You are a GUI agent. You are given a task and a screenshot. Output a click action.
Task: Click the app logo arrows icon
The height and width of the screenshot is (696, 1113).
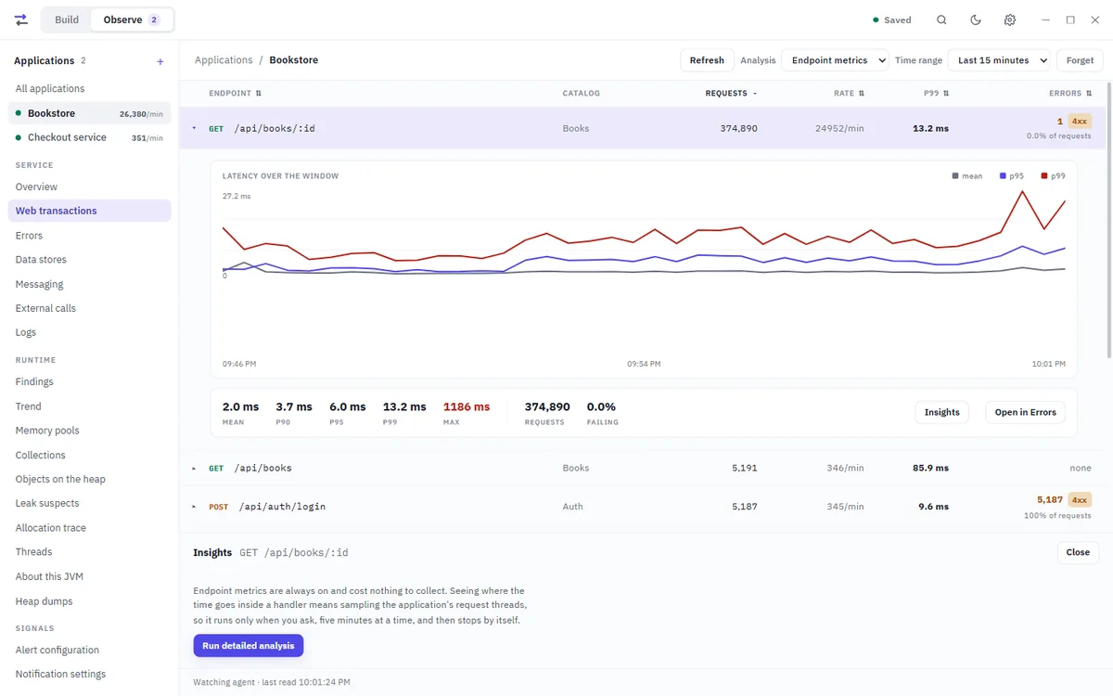click(x=21, y=19)
